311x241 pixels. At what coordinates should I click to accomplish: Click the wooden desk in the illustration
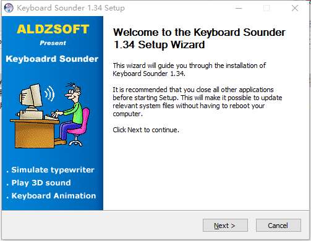pyautogui.click(x=34, y=133)
